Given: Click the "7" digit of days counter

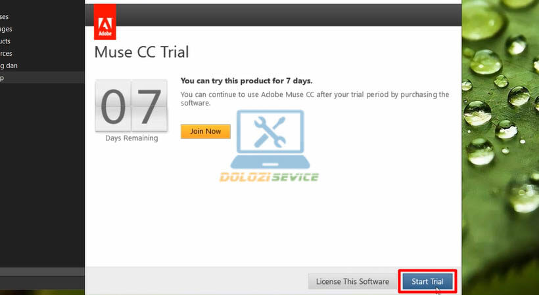Looking at the screenshot, I should pos(149,106).
